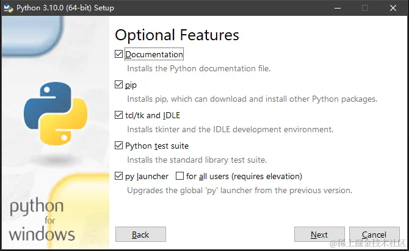Click the Optional Features heading
The image size is (409, 251).
click(x=177, y=35)
